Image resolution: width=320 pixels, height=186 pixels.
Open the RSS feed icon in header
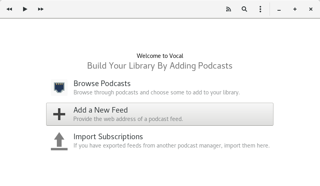click(x=228, y=9)
